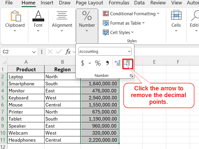Click Increase Decimal button
Viewport: 199px width, 149px height.
[118, 63]
